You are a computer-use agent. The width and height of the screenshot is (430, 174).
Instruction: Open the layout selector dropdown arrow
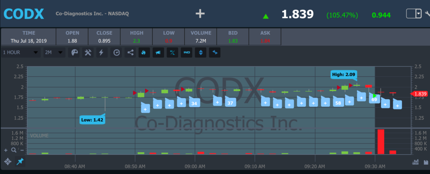418,14
